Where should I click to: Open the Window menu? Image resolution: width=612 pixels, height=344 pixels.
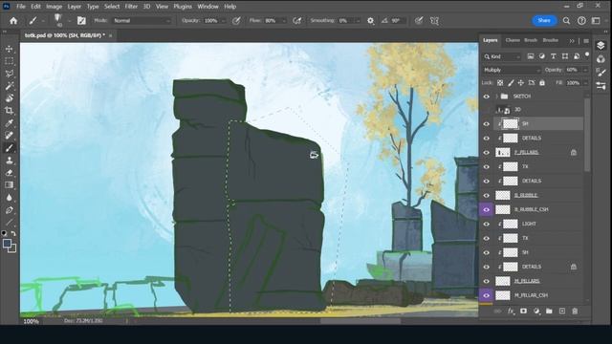tap(208, 7)
